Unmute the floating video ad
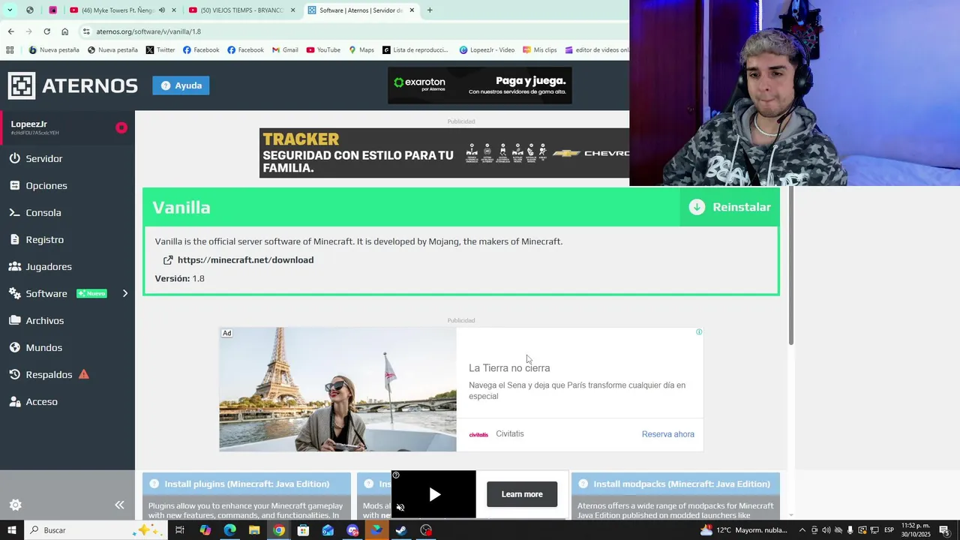This screenshot has height=540, width=960. (400, 508)
